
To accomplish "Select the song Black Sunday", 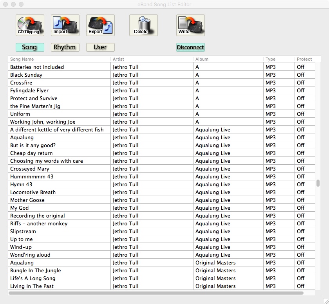I will tap(161, 75).
